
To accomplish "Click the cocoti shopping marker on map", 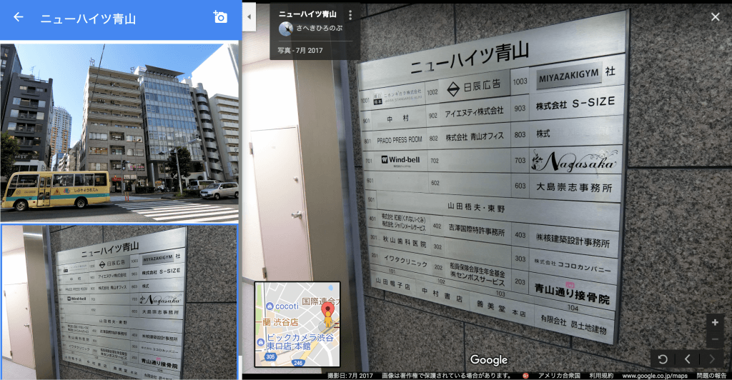I will click(x=269, y=306).
